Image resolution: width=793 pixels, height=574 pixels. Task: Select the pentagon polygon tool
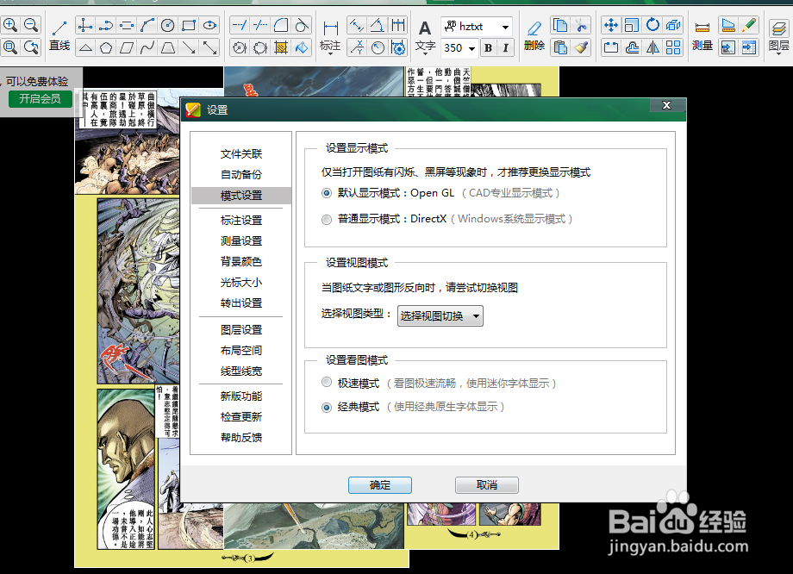[106, 48]
